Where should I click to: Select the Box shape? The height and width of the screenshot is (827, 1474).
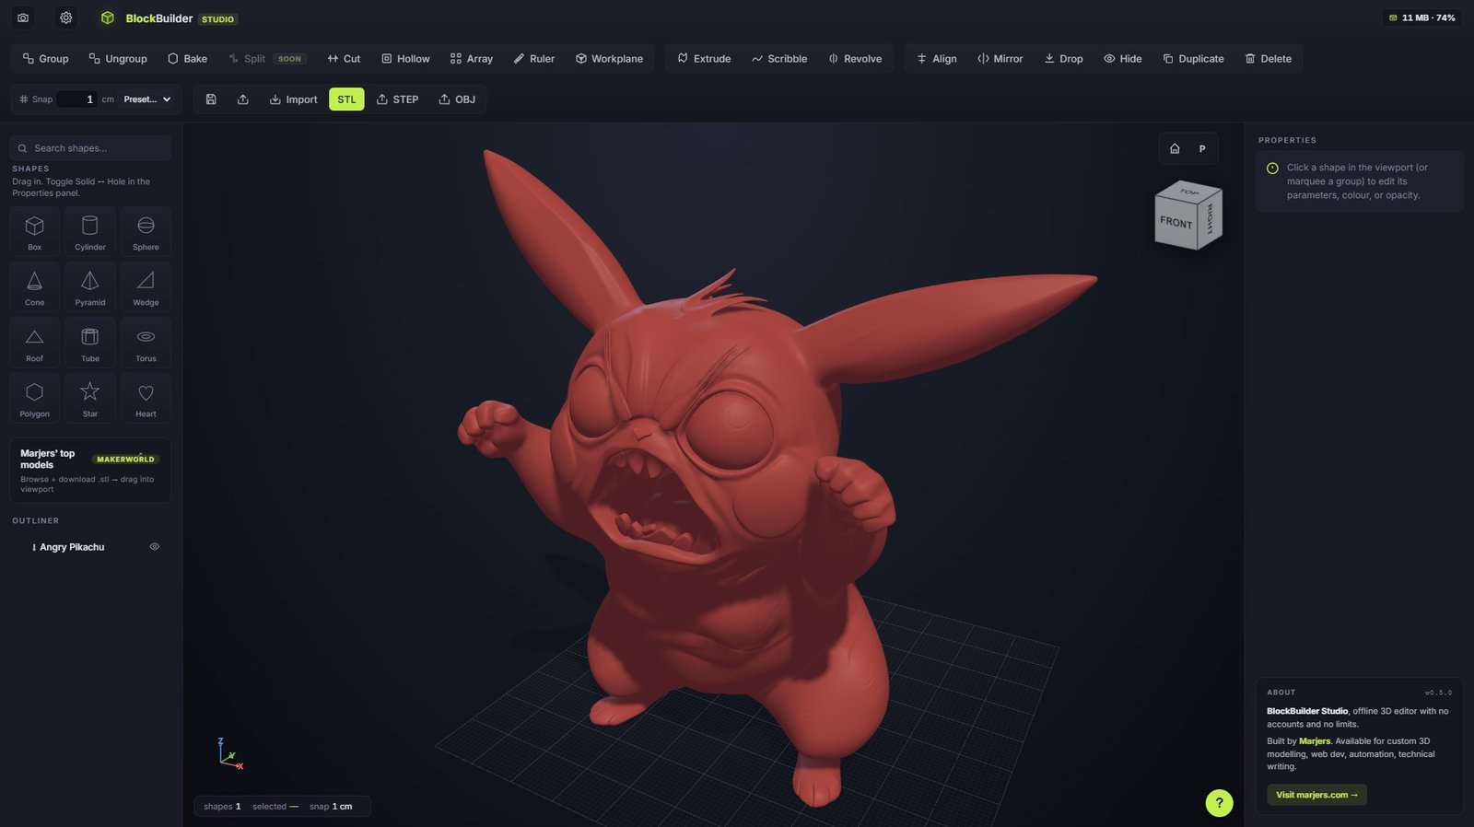pyautogui.click(x=34, y=231)
